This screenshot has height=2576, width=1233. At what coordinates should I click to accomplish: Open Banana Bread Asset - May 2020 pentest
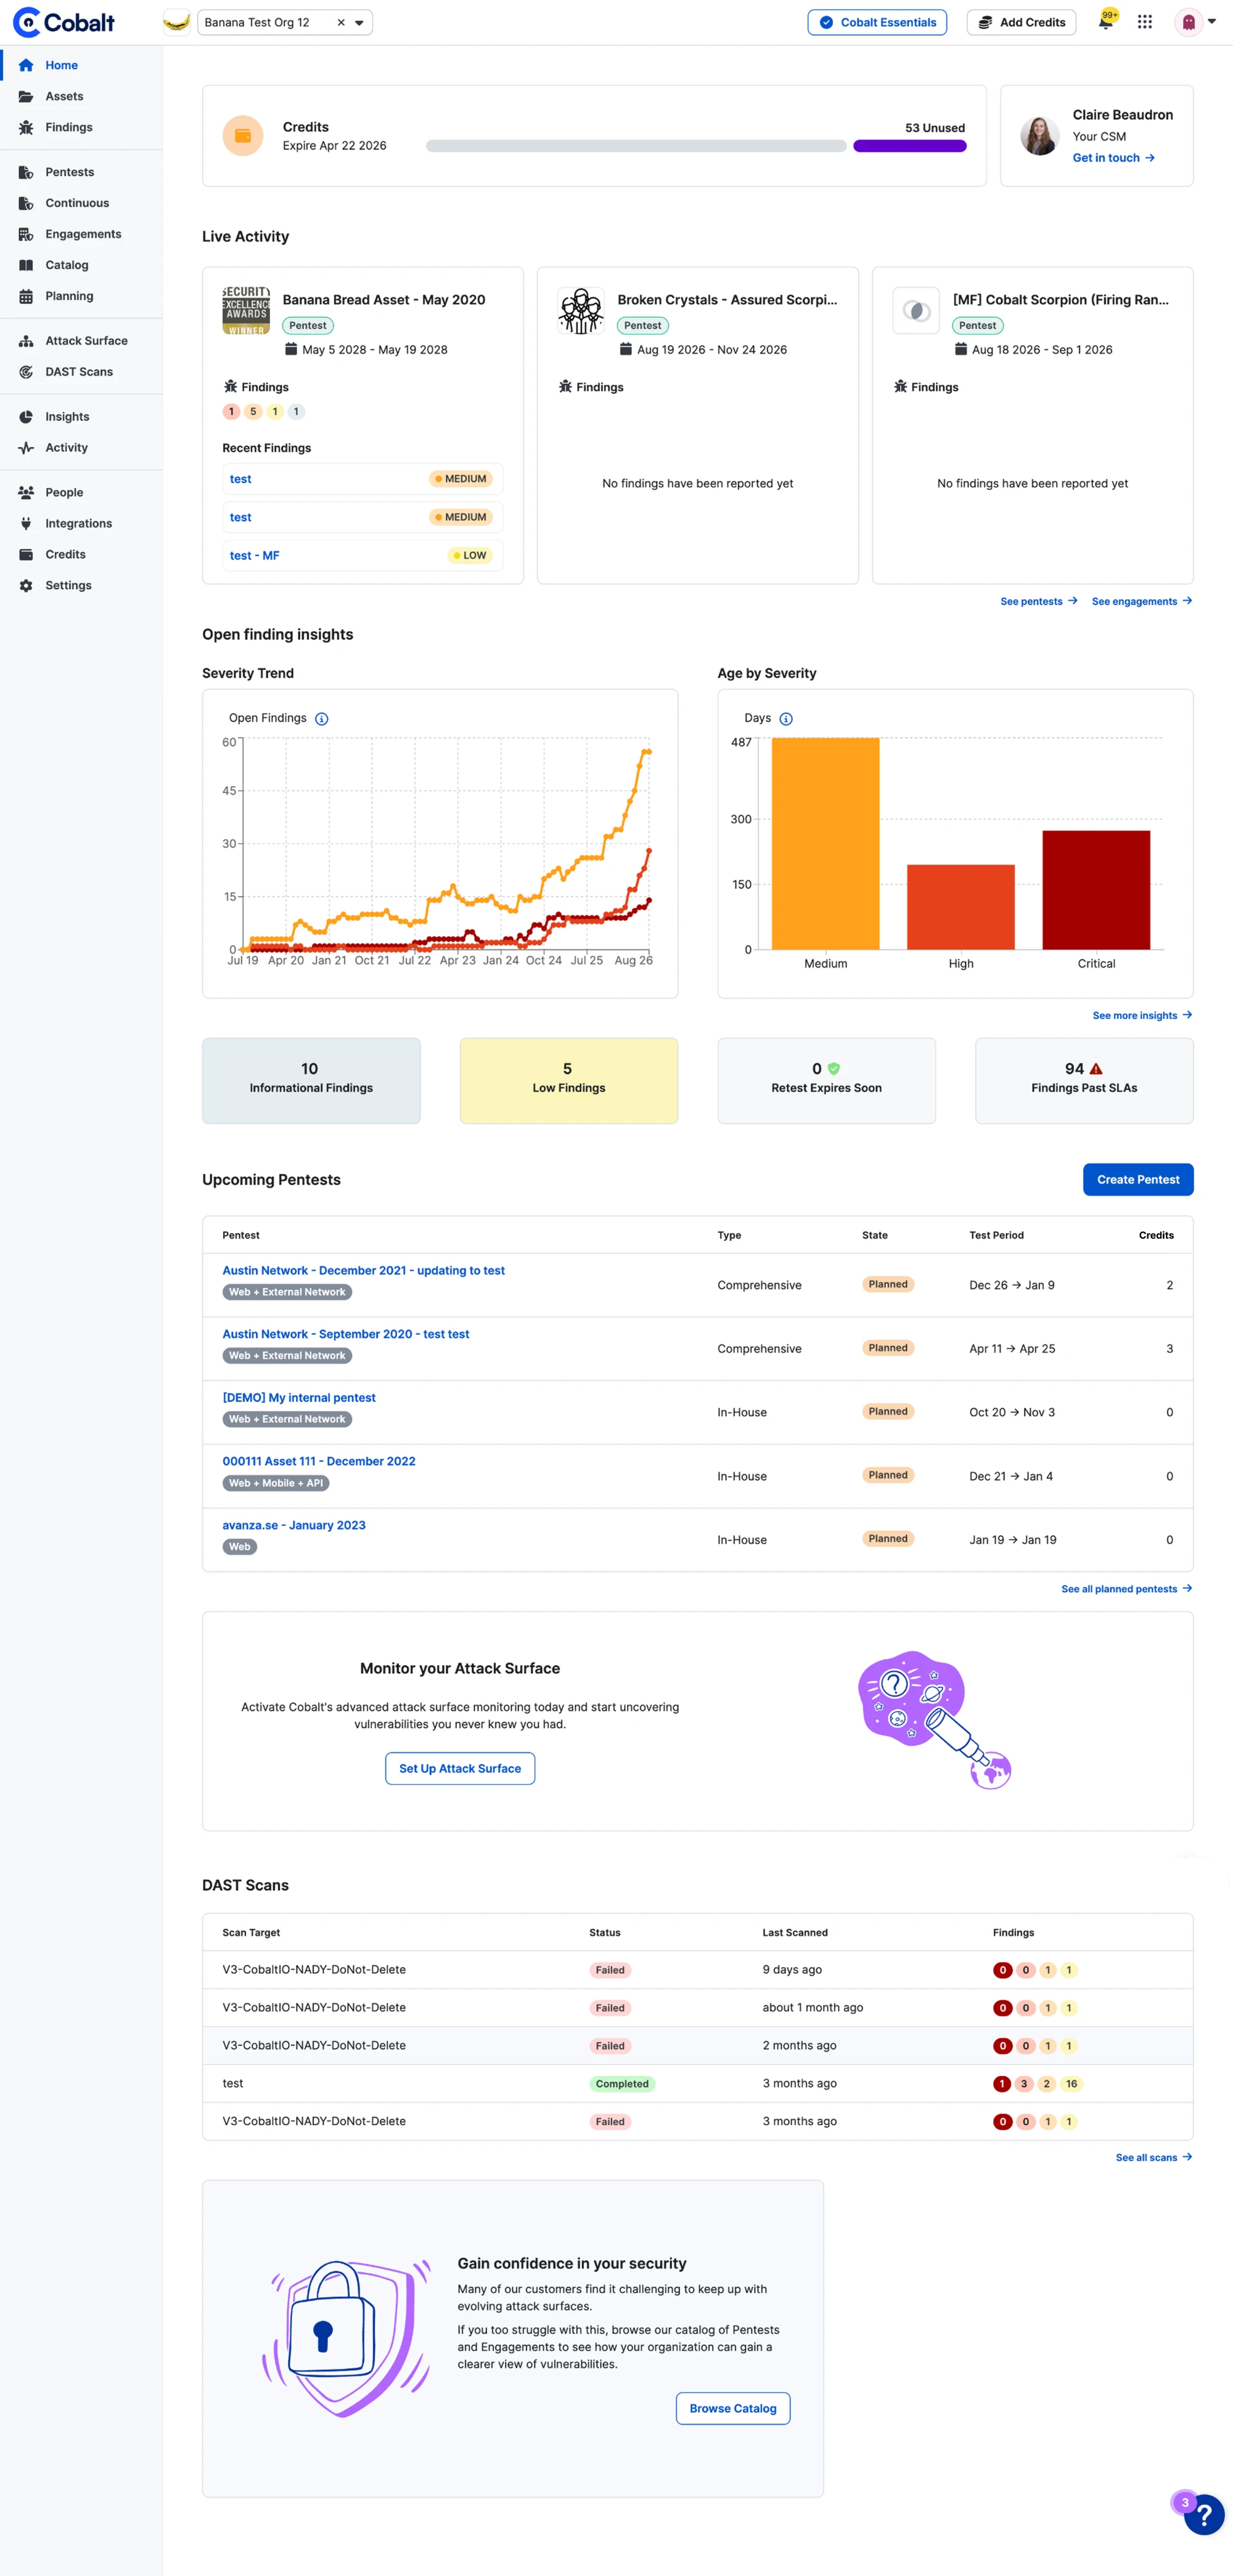pos(384,300)
